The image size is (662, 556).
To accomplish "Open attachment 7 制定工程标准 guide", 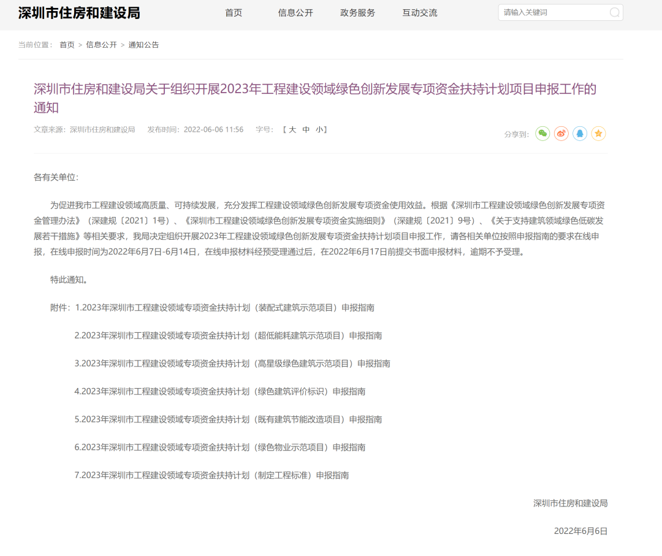I will tap(211, 475).
